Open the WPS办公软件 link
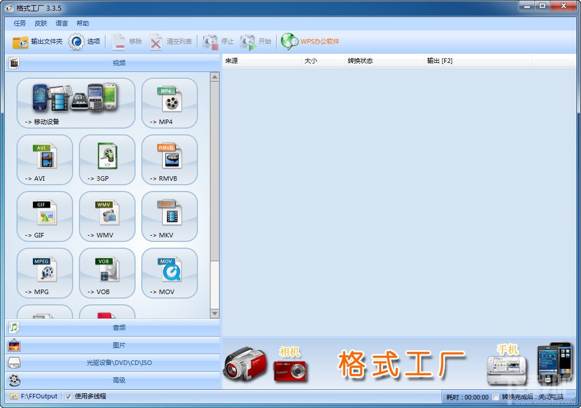The width and height of the screenshot is (581, 408). click(310, 41)
